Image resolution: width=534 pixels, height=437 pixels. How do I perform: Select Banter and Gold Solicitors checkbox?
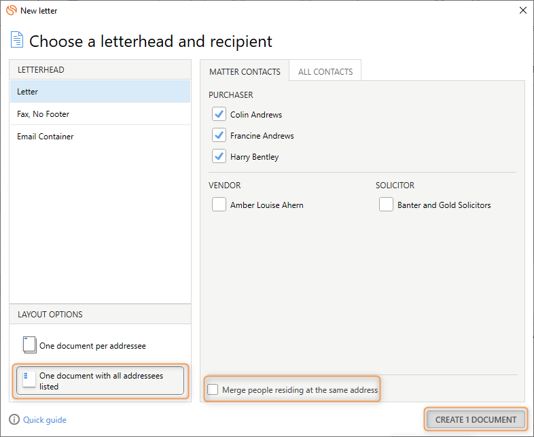tap(386, 205)
